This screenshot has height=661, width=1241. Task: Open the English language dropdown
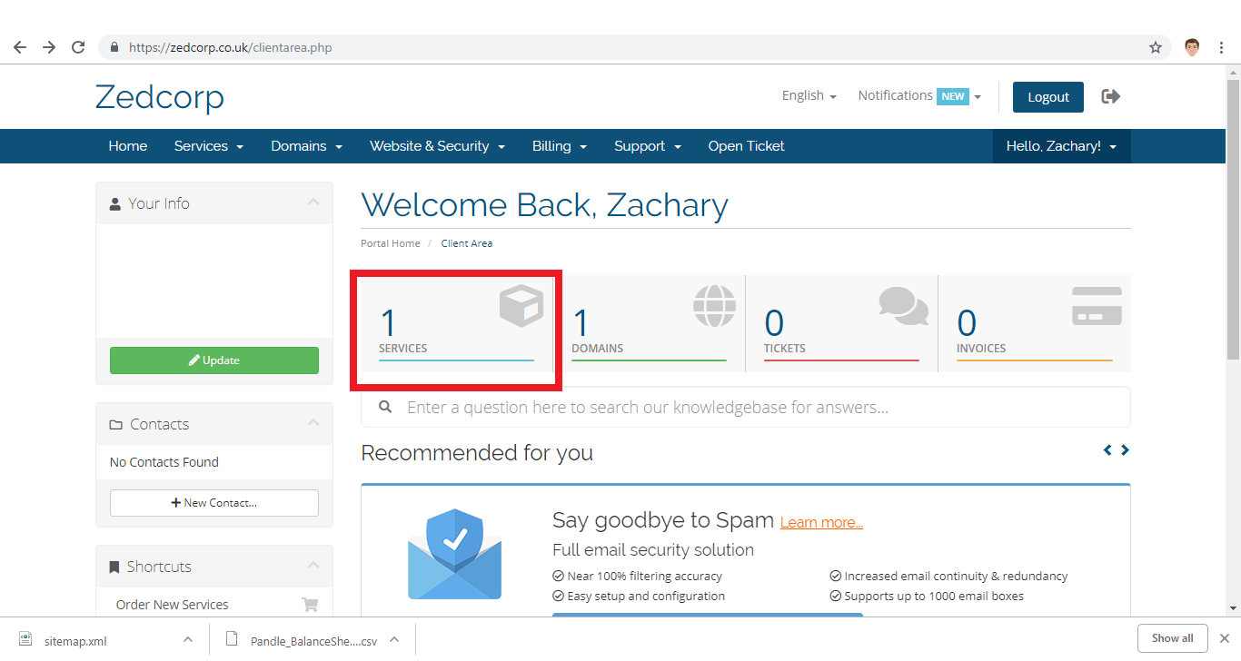[809, 95]
